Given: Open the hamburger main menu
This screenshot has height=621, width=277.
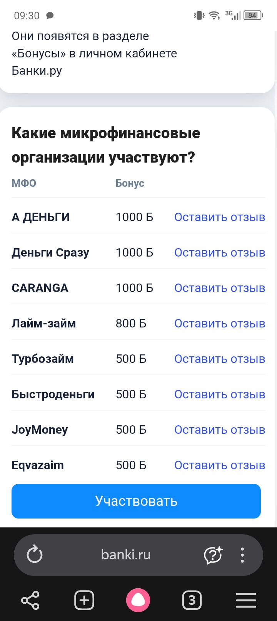Looking at the screenshot, I should [246, 600].
